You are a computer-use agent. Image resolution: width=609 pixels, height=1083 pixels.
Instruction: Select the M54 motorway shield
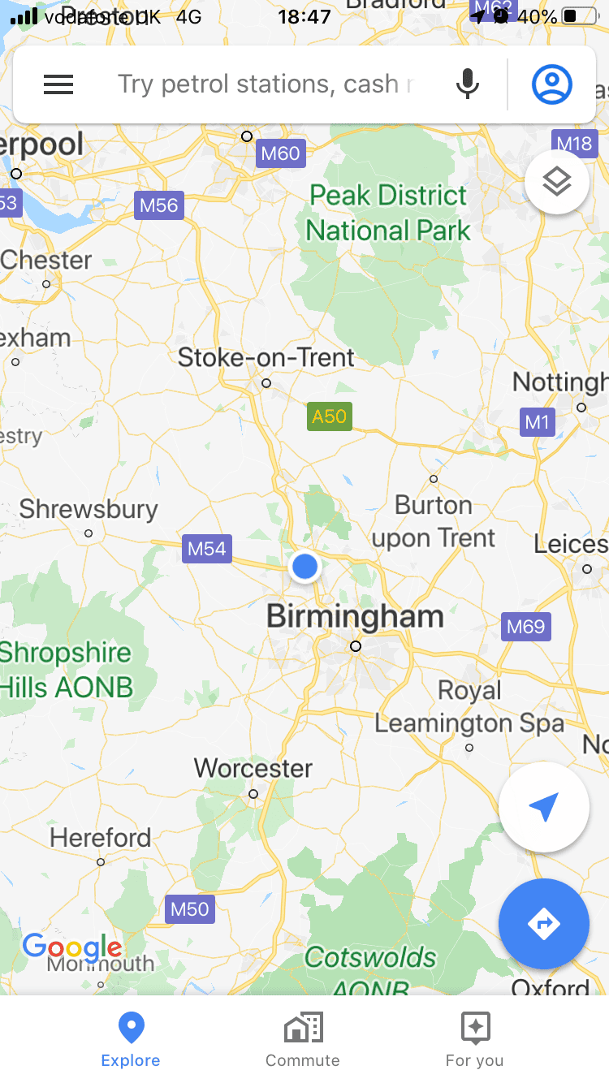click(x=206, y=549)
